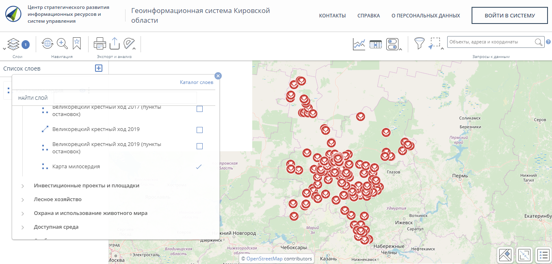Check Великорецкий крестный ход 2017 (пункты остановок)
Viewport: 552px width, 264px height.
[199, 109]
